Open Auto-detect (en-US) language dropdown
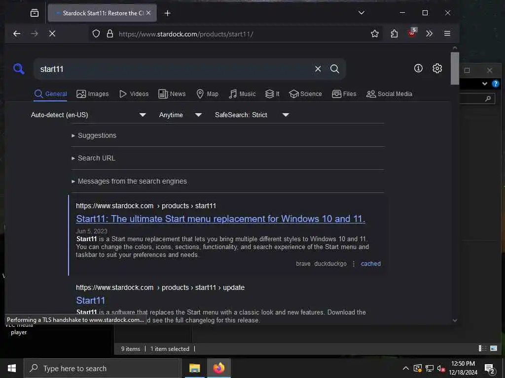 [89, 115]
